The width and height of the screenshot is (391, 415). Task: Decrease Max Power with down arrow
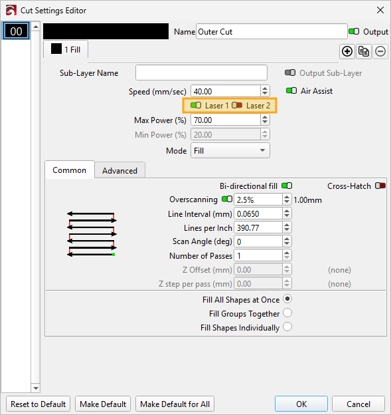point(265,122)
